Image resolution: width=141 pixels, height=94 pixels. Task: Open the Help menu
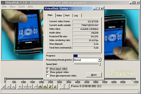30,7
